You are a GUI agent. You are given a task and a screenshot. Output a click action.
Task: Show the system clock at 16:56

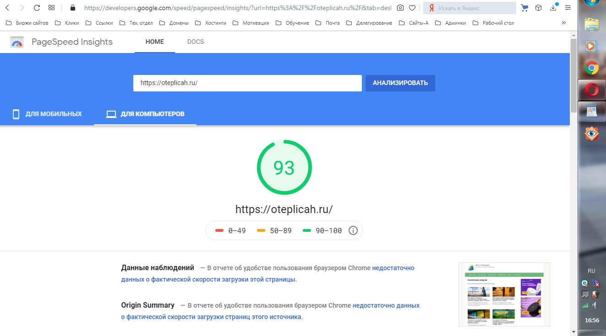[x=591, y=320]
